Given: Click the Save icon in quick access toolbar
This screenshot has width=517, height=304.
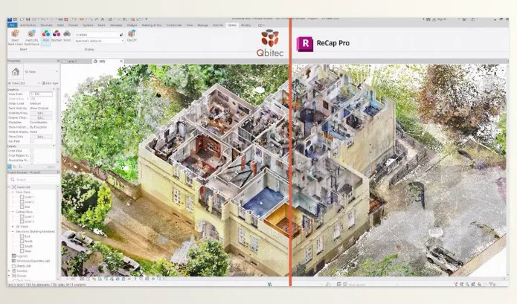Looking at the screenshot, I should 28,19.
